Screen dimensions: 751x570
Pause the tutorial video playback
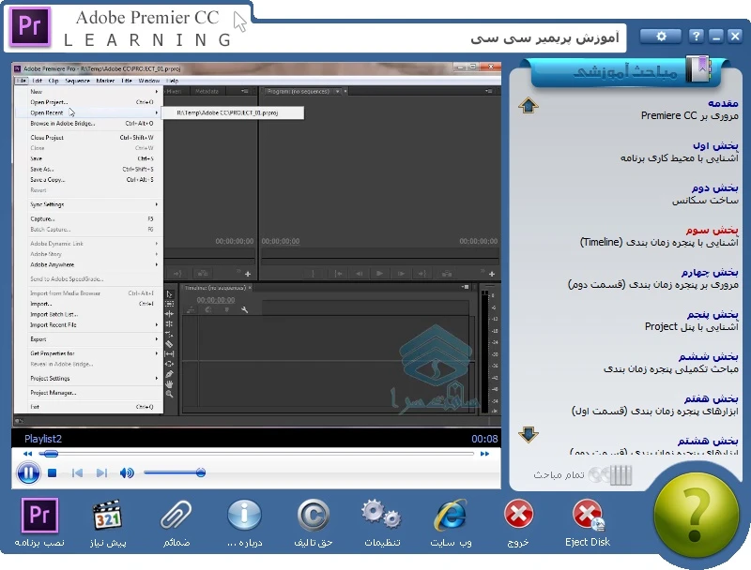27,473
